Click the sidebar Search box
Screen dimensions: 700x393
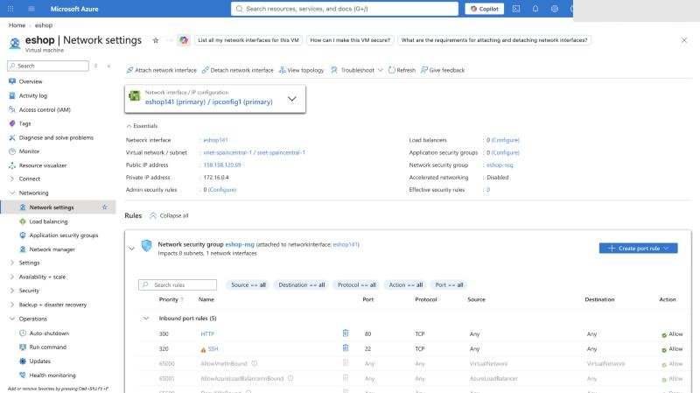coord(48,66)
